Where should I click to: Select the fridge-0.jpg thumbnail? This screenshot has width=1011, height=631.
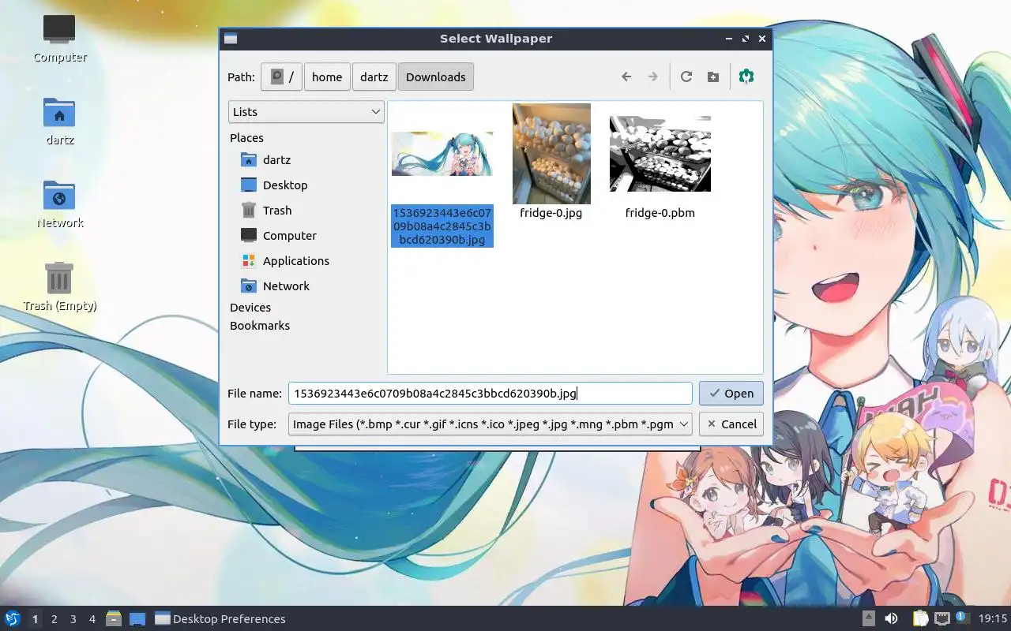pyautogui.click(x=551, y=154)
